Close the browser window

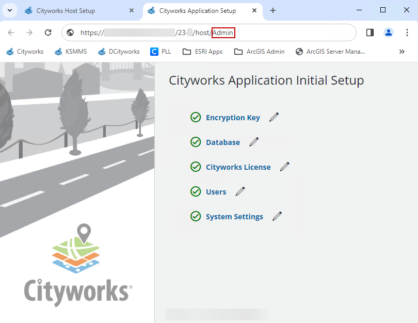click(x=406, y=10)
